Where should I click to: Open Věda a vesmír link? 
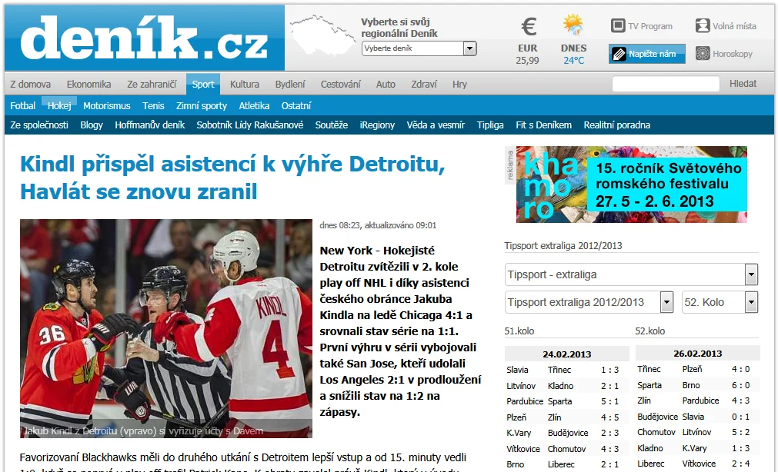(x=436, y=125)
